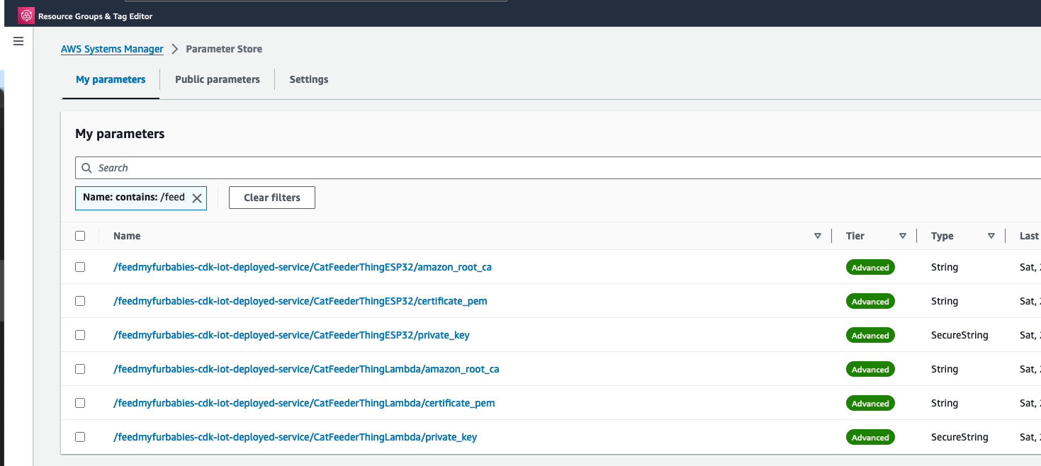Remove the /feed name filter with X
The image size is (1041, 466).
point(197,198)
